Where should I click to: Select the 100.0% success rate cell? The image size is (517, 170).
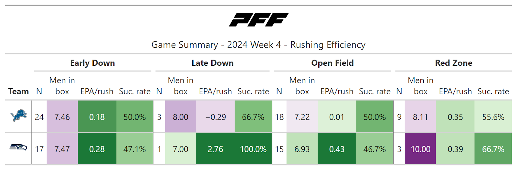click(253, 149)
